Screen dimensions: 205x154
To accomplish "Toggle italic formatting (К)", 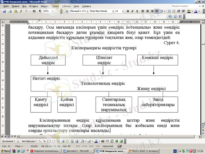I will pyautogui.click(x=132, y=11).
